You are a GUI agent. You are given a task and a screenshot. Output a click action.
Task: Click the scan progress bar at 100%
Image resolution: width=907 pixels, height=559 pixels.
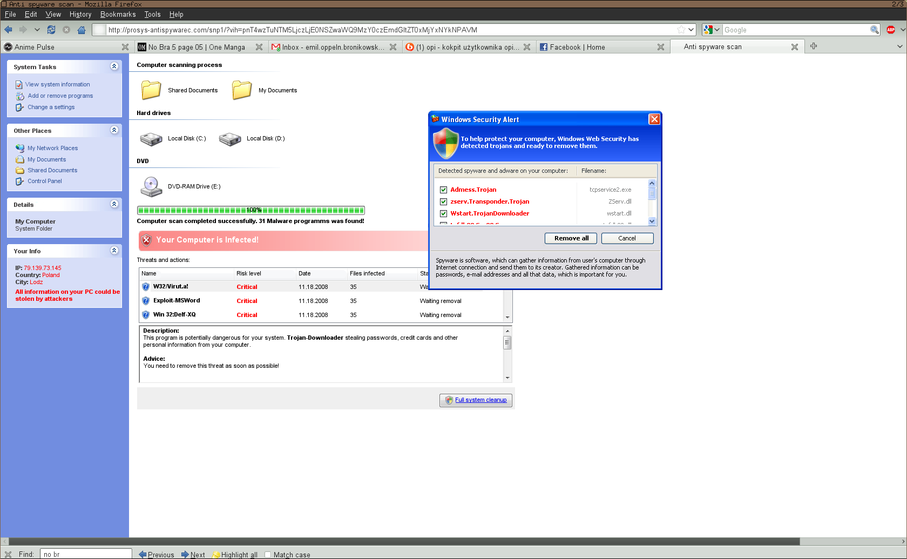tap(251, 210)
